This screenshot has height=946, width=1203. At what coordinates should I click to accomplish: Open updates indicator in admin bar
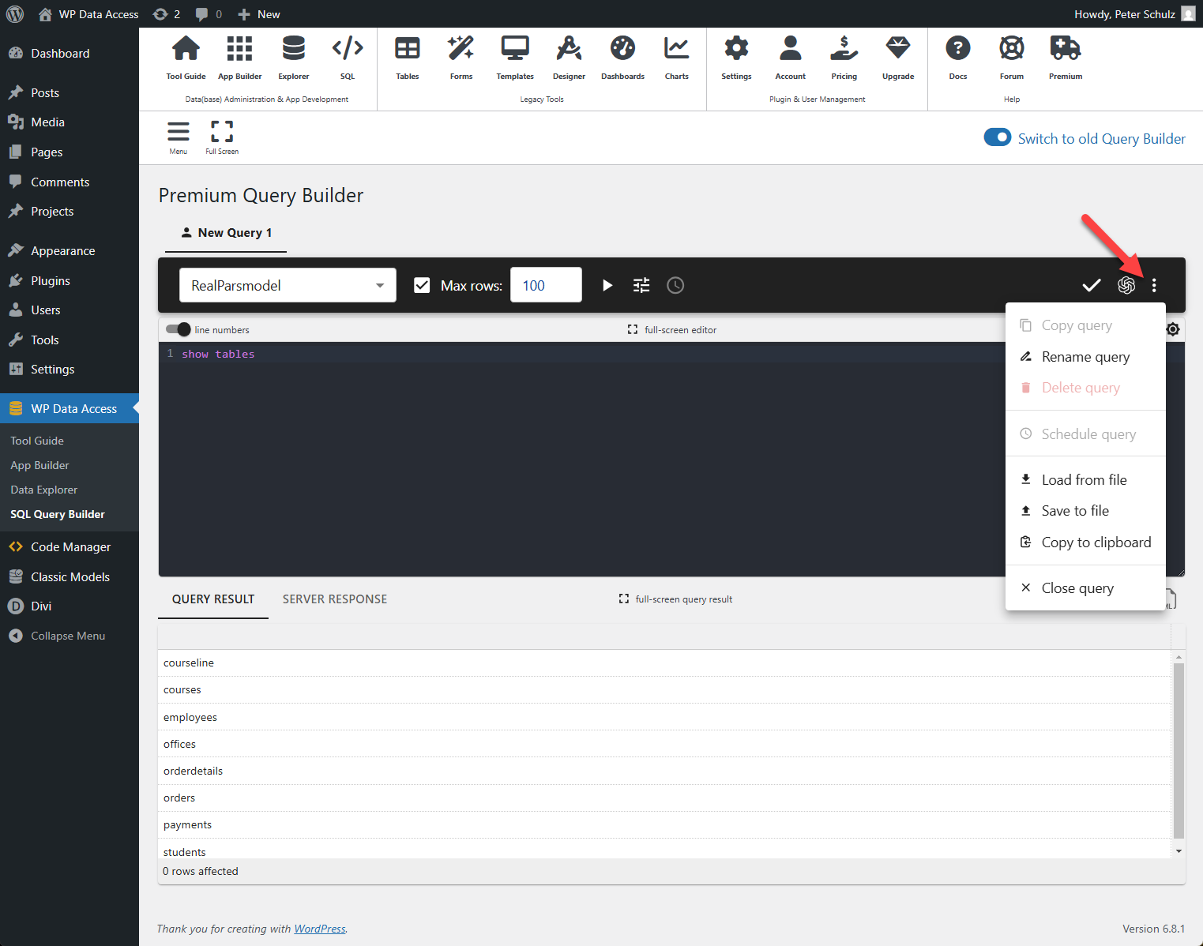pyautogui.click(x=167, y=14)
